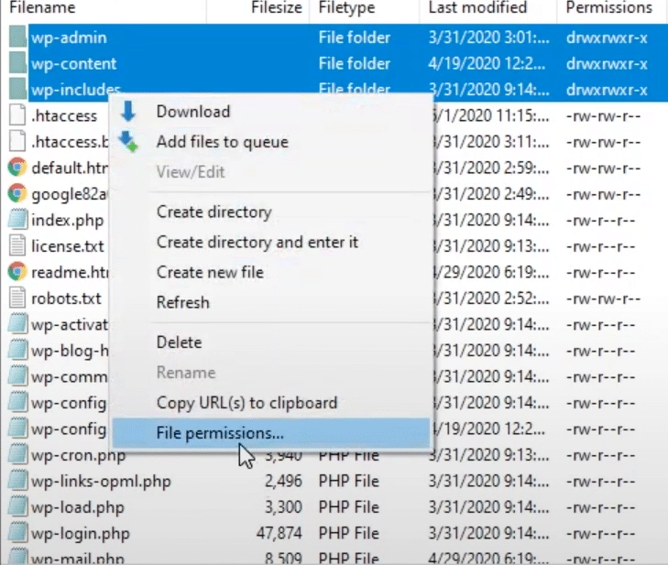Select the index.php file row
This screenshot has height=565, width=668.
coord(67,220)
